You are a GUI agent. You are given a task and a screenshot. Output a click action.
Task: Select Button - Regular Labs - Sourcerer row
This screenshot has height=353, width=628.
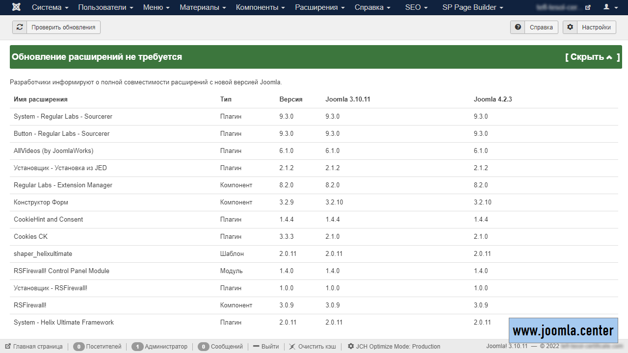(314, 134)
